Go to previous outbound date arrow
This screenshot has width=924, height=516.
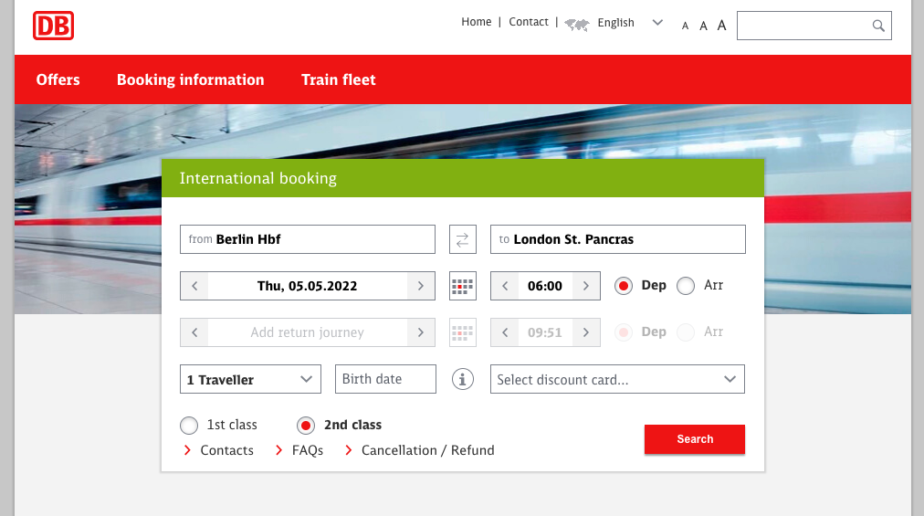point(194,286)
